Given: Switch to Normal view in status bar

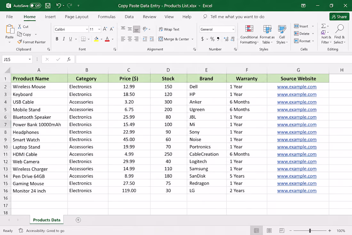Looking at the screenshot, I should (256, 231).
